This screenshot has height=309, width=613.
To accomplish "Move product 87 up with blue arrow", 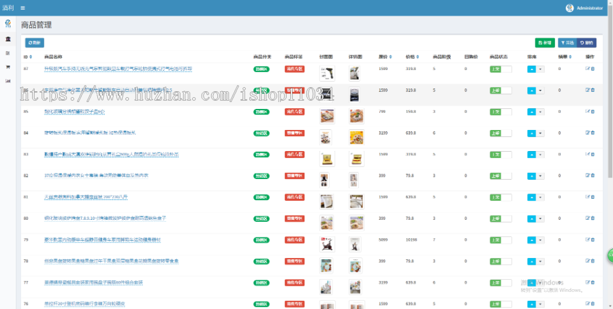I will point(531,69).
